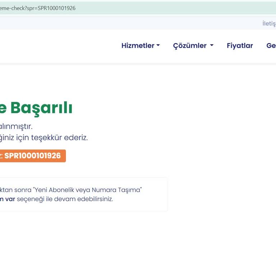Screen dimensions: 276x276
Task: Open the Hizmetler dropdown menu
Action: pyautogui.click(x=141, y=46)
